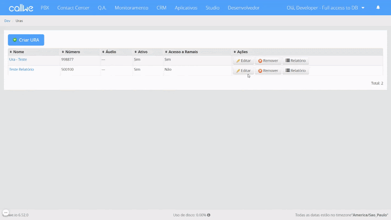Remove the Ura - Teste row
The width and height of the screenshot is (391, 220).
pos(268,61)
